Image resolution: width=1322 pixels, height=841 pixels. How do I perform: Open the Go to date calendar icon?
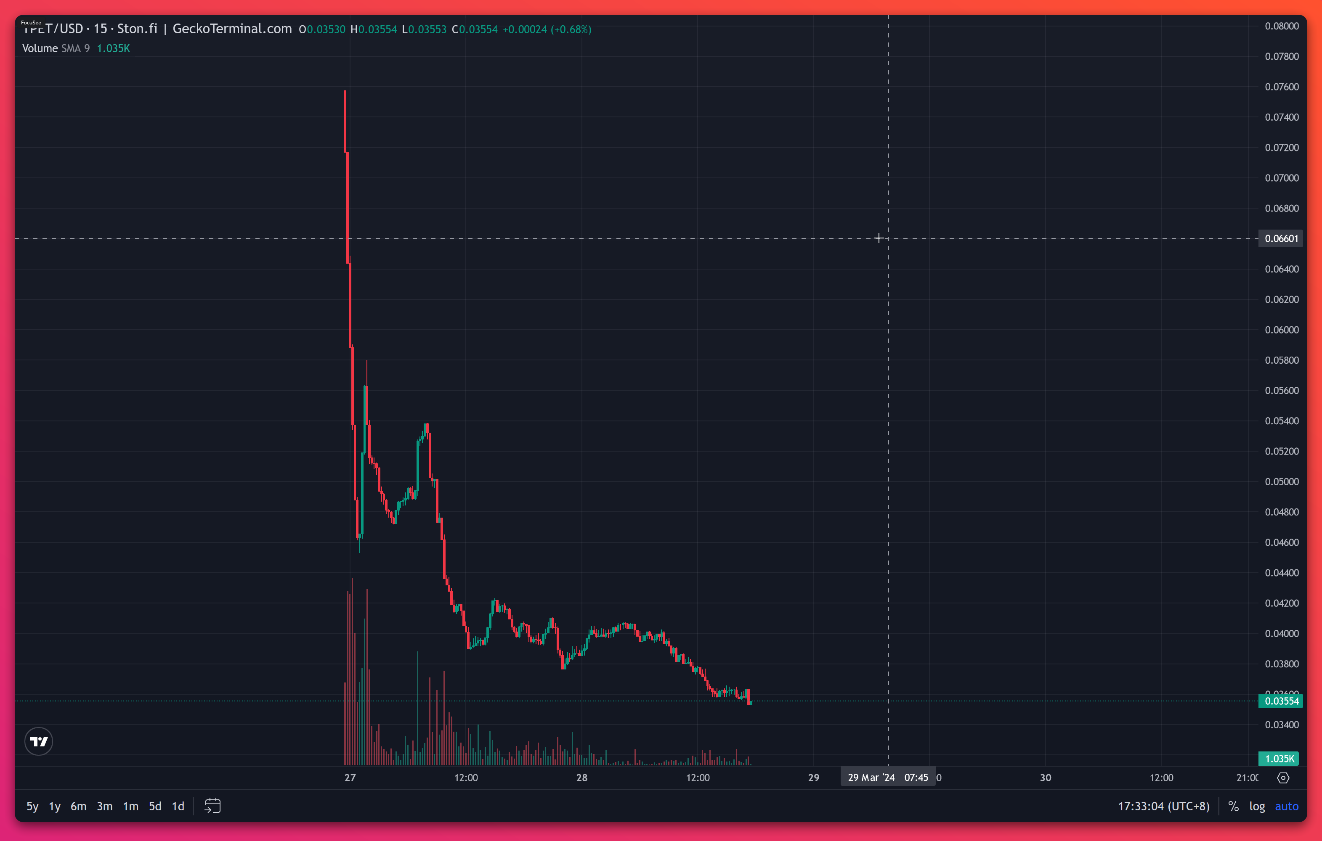click(x=212, y=805)
